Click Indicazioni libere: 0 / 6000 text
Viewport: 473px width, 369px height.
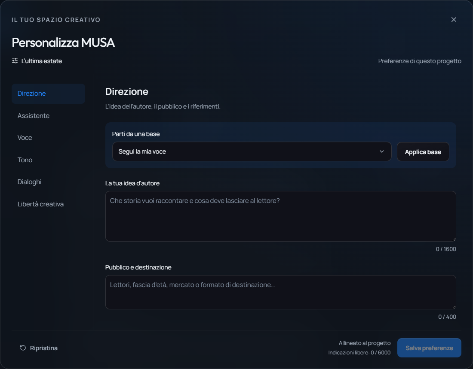(359, 352)
